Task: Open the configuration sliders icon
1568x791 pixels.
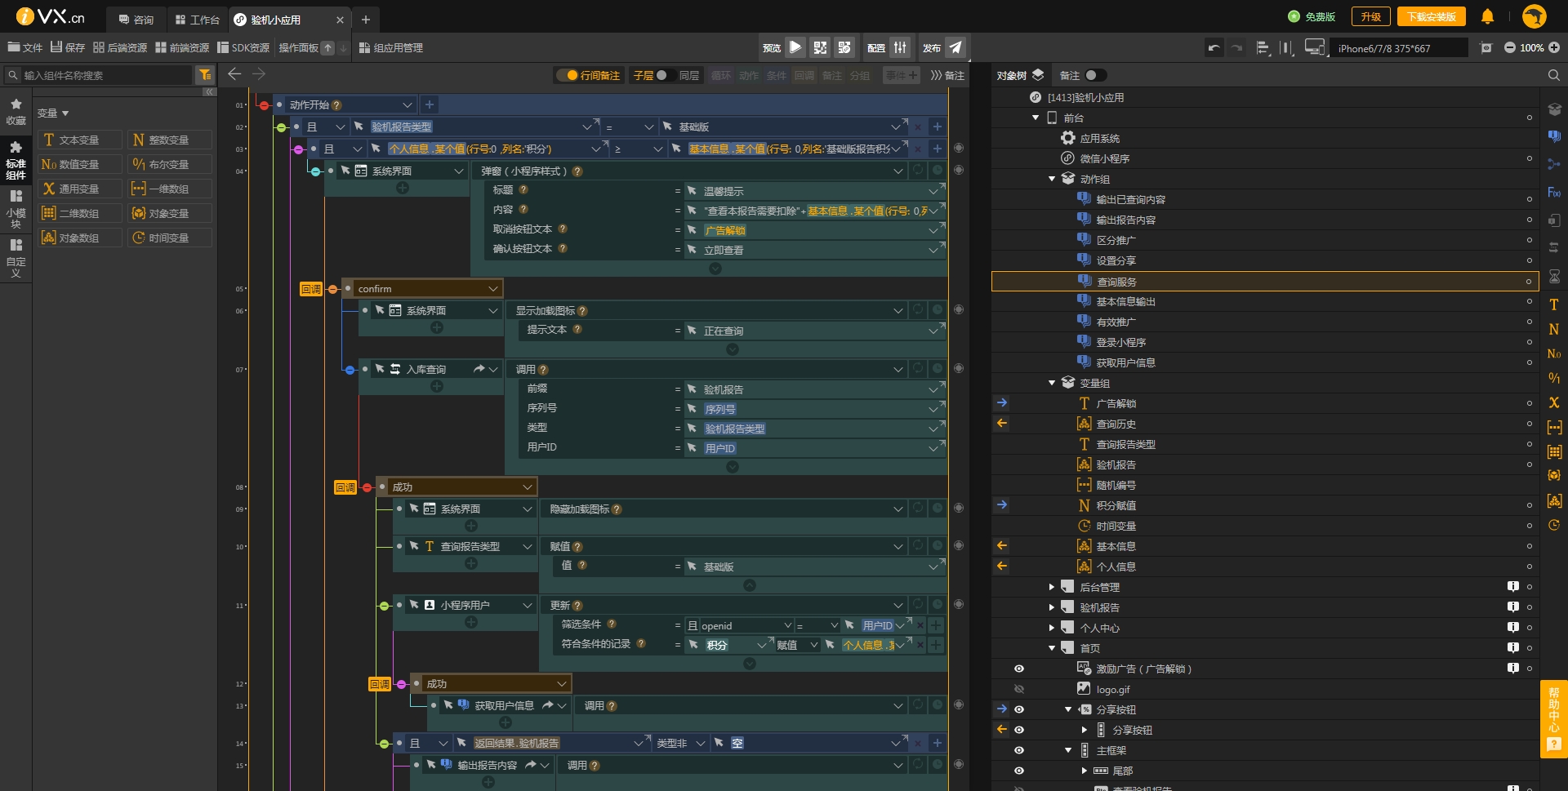Action: [x=900, y=47]
